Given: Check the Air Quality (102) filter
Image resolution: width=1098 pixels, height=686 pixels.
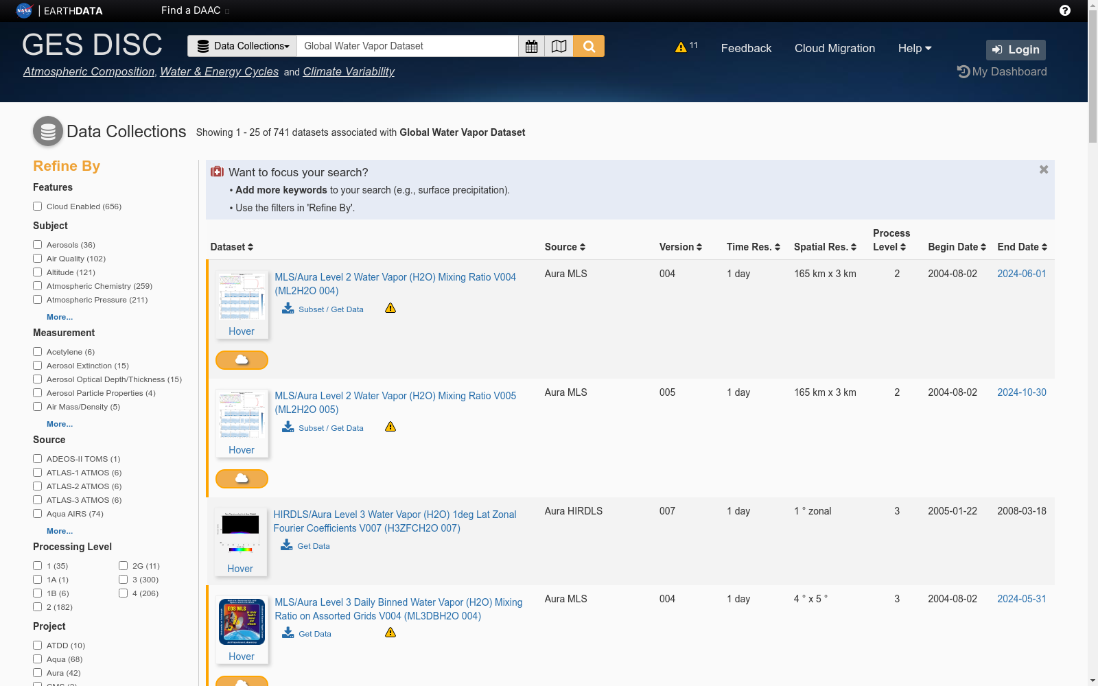Looking at the screenshot, I should coord(38,259).
